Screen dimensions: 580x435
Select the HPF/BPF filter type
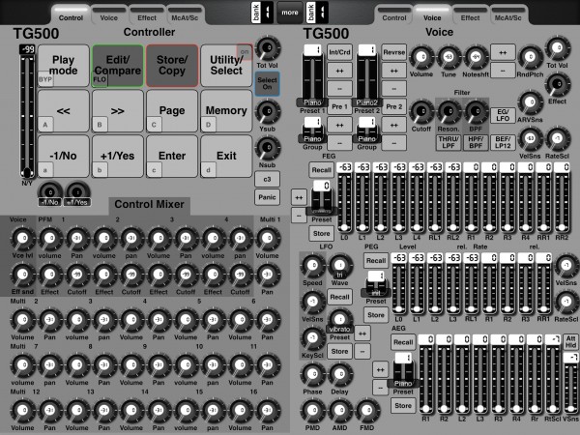coord(476,143)
